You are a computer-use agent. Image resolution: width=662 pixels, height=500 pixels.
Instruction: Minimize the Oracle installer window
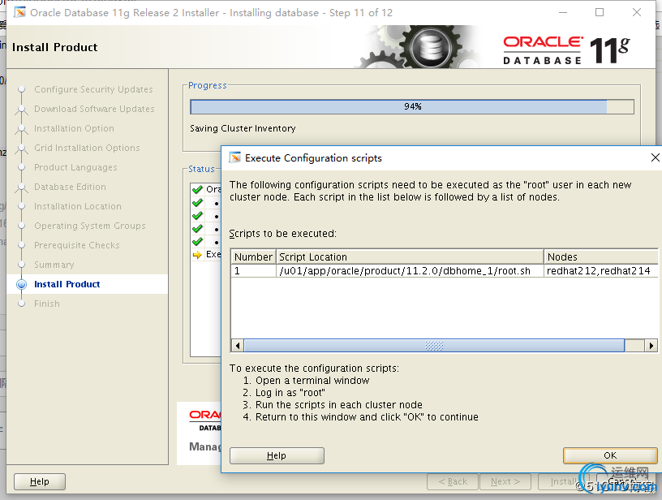coord(563,12)
